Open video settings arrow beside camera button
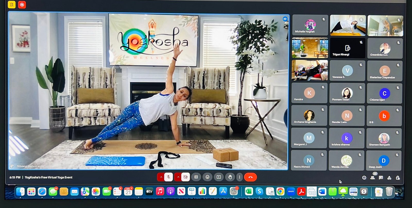The width and height of the screenshot is (412, 208). [x=178, y=177]
